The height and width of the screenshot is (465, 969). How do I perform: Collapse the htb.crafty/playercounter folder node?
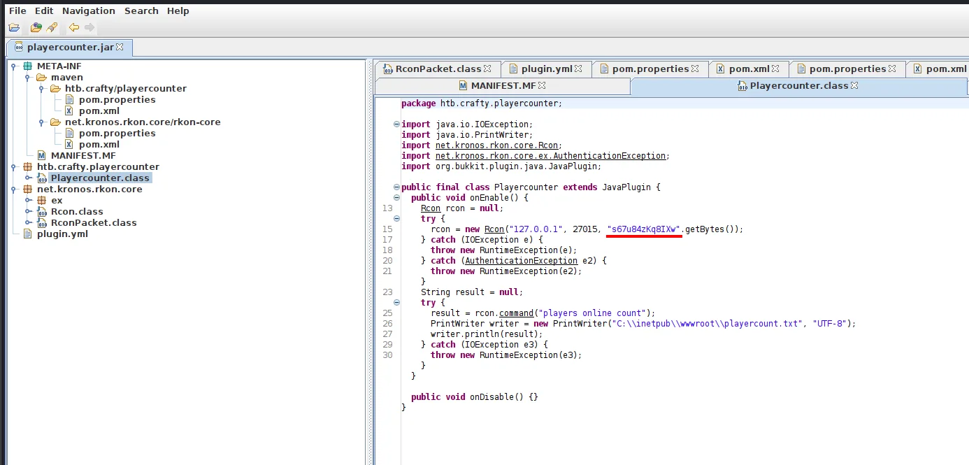tap(42, 88)
